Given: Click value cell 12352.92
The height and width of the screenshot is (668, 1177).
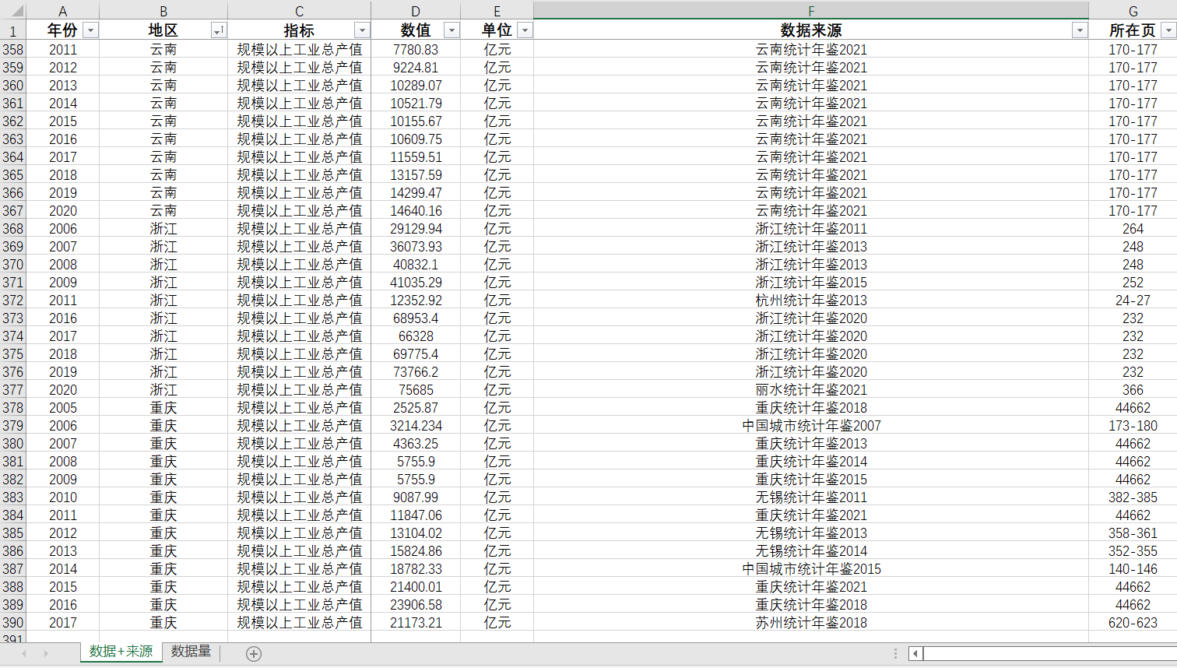Looking at the screenshot, I should [416, 300].
